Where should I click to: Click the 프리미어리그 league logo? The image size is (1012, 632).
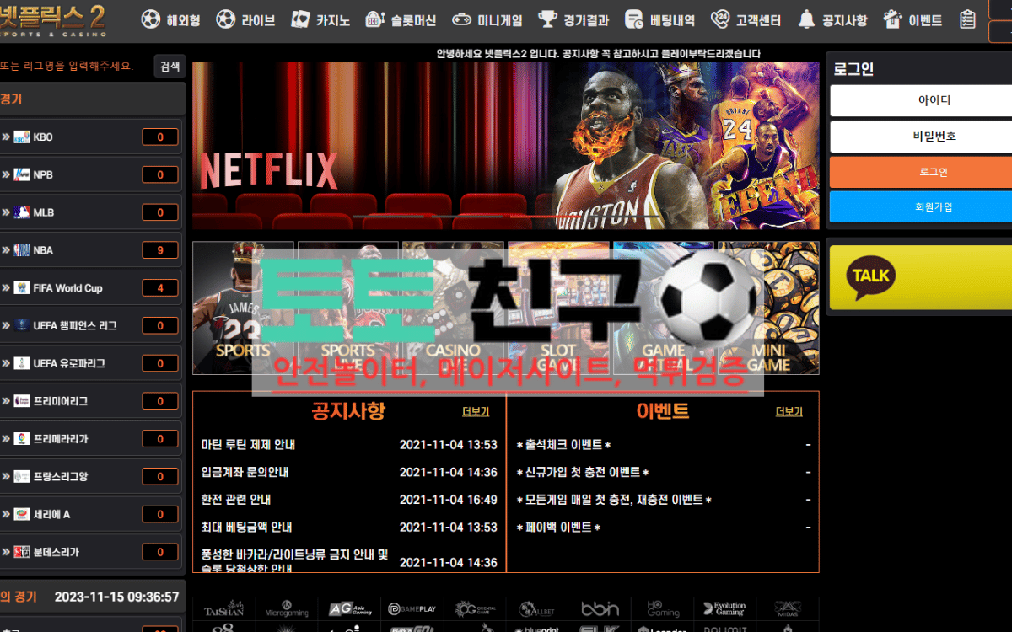[x=21, y=401]
